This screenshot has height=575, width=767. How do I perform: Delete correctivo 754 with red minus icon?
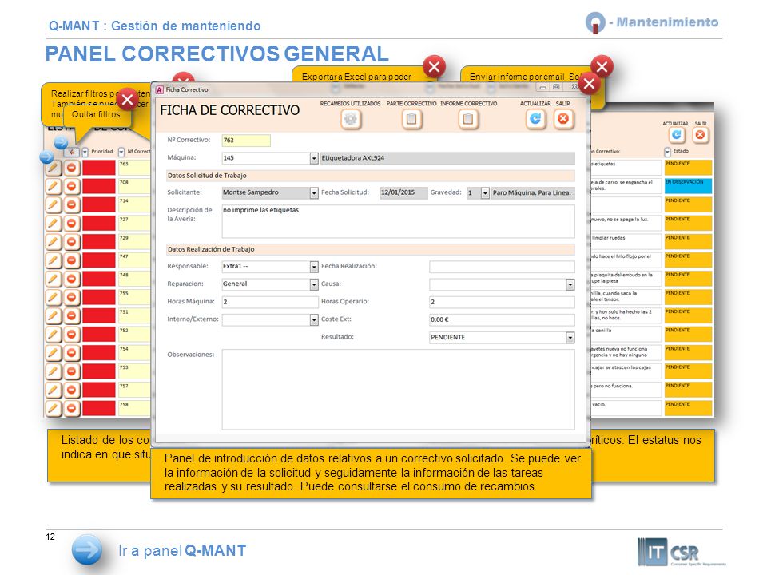(x=72, y=353)
